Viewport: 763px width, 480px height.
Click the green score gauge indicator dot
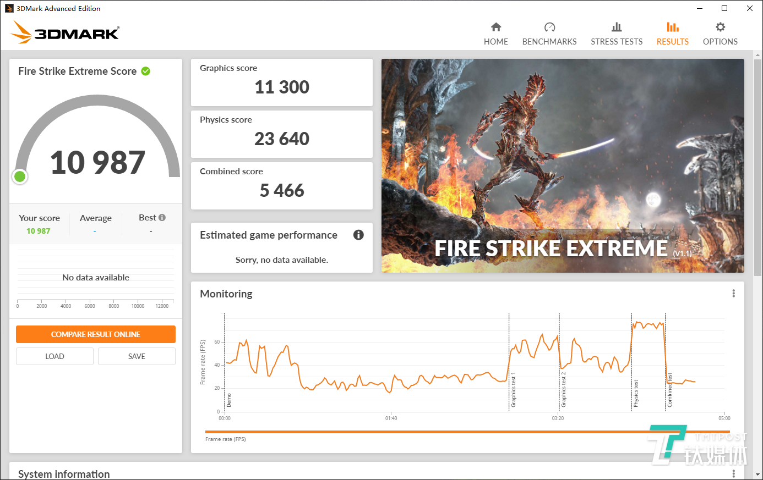pos(20,176)
